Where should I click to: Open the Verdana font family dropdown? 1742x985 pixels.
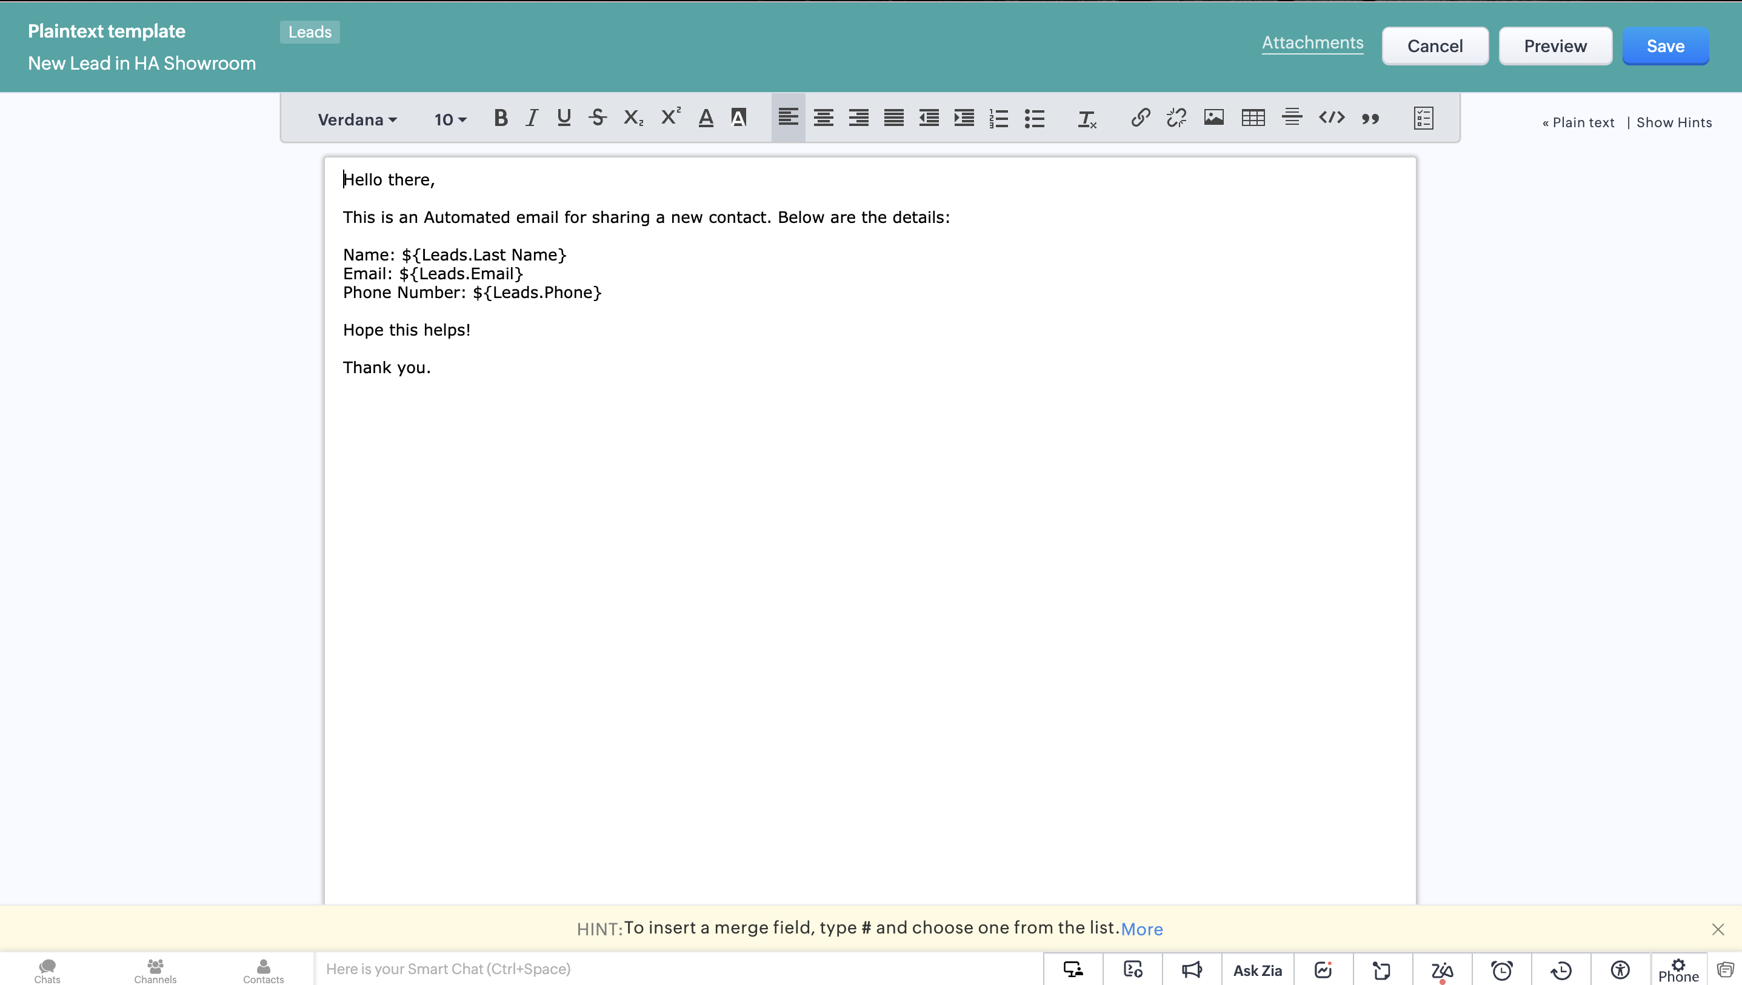(356, 120)
